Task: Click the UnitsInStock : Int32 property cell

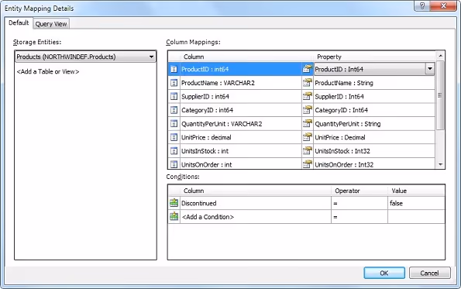Action: point(374,151)
